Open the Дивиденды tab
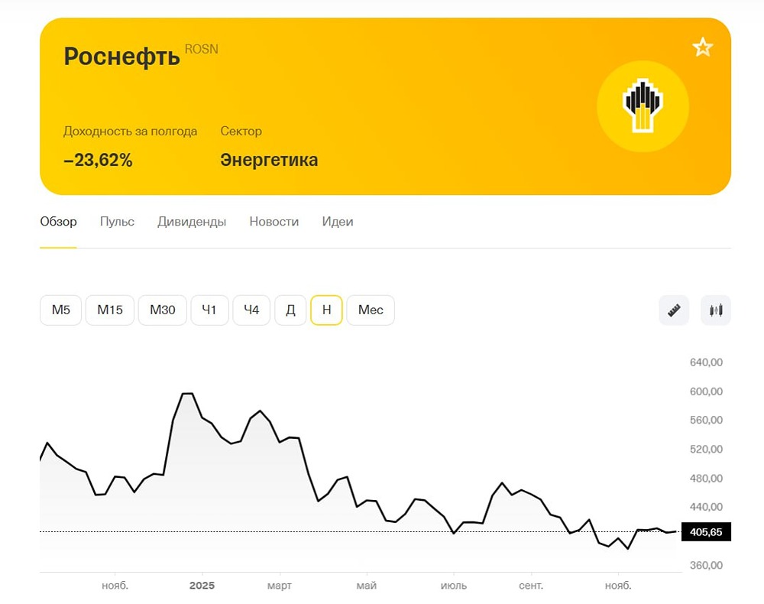 192,222
